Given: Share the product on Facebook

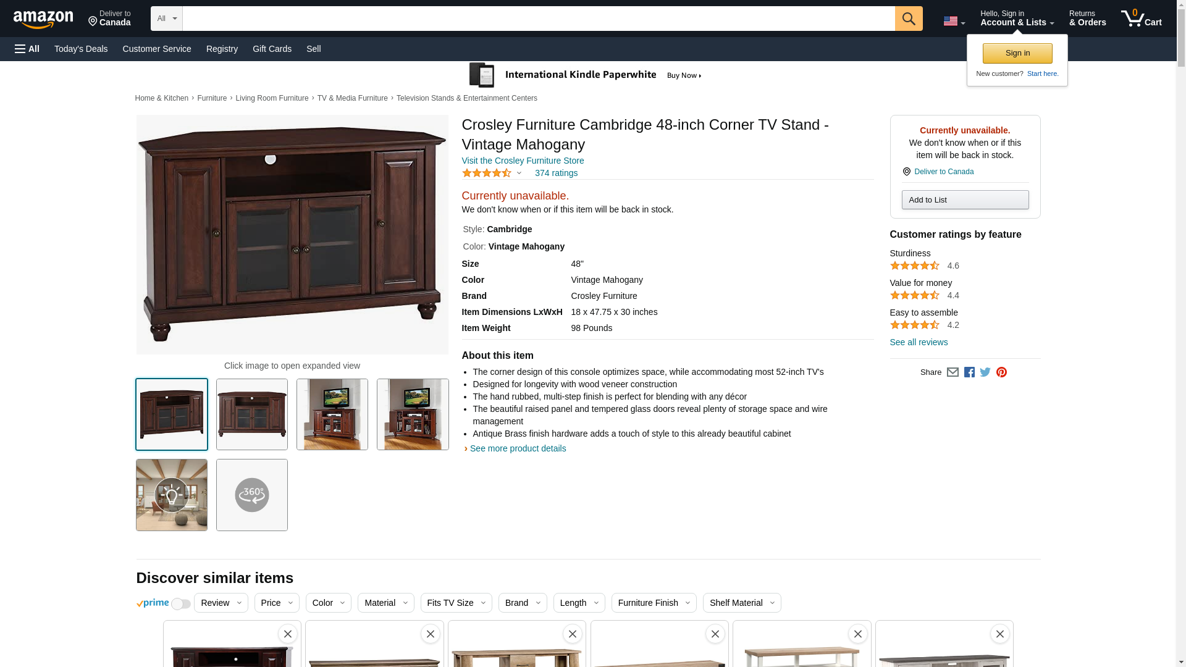Looking at the screenshot, I should [969, 372].
